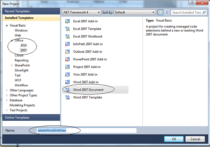Select the Reporting category
This screenshot has height=147, width=210.
(21, 60)
